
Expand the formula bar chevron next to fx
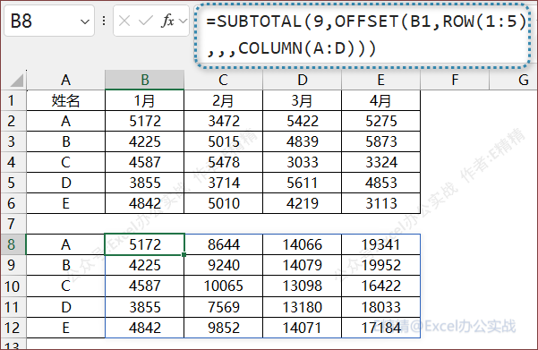tap(184, 21)
